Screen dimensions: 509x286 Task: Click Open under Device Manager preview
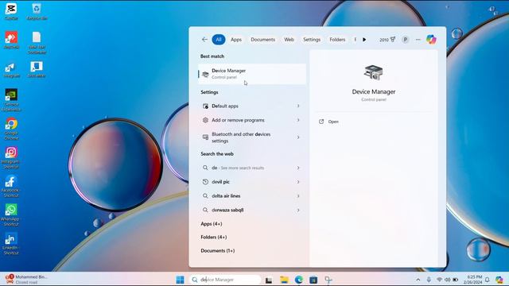click(333, 122)
